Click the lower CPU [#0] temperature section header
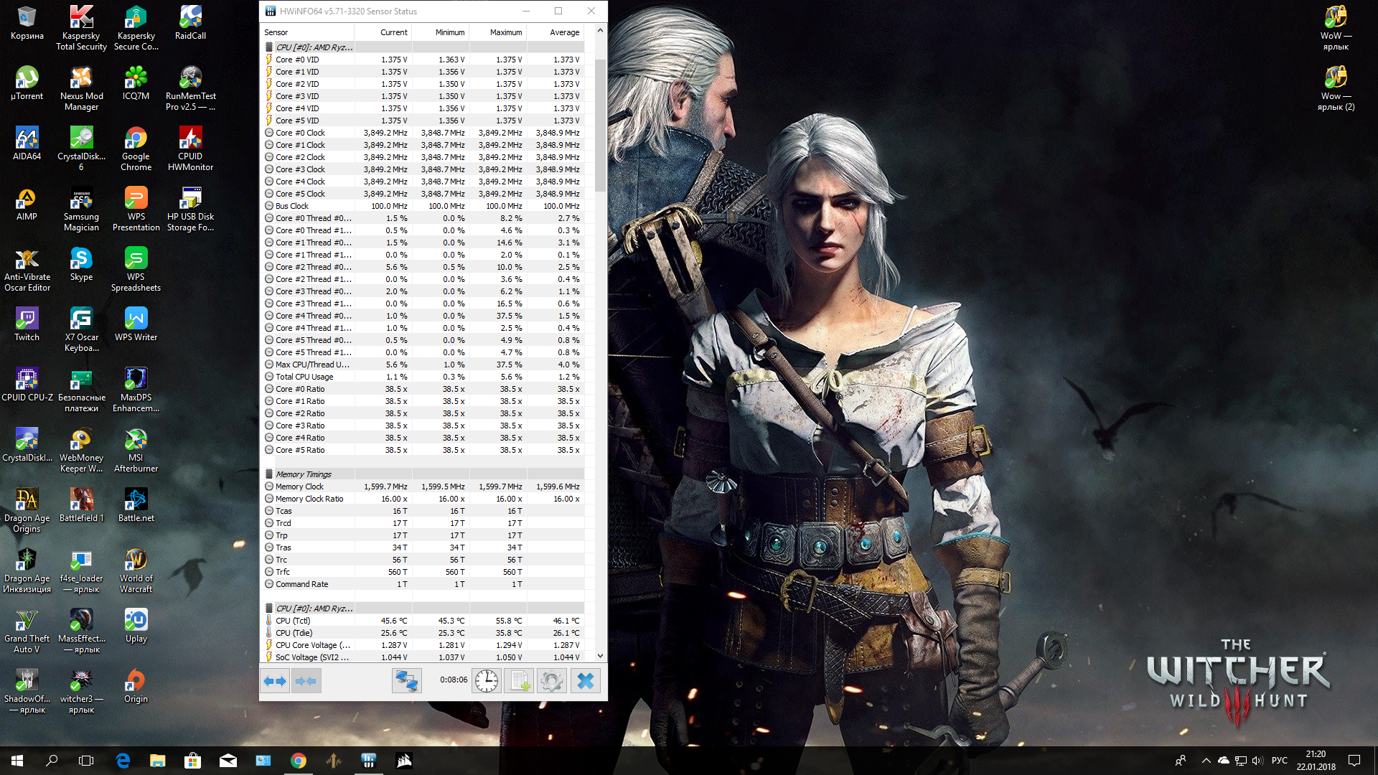 [x=314, y=609]
